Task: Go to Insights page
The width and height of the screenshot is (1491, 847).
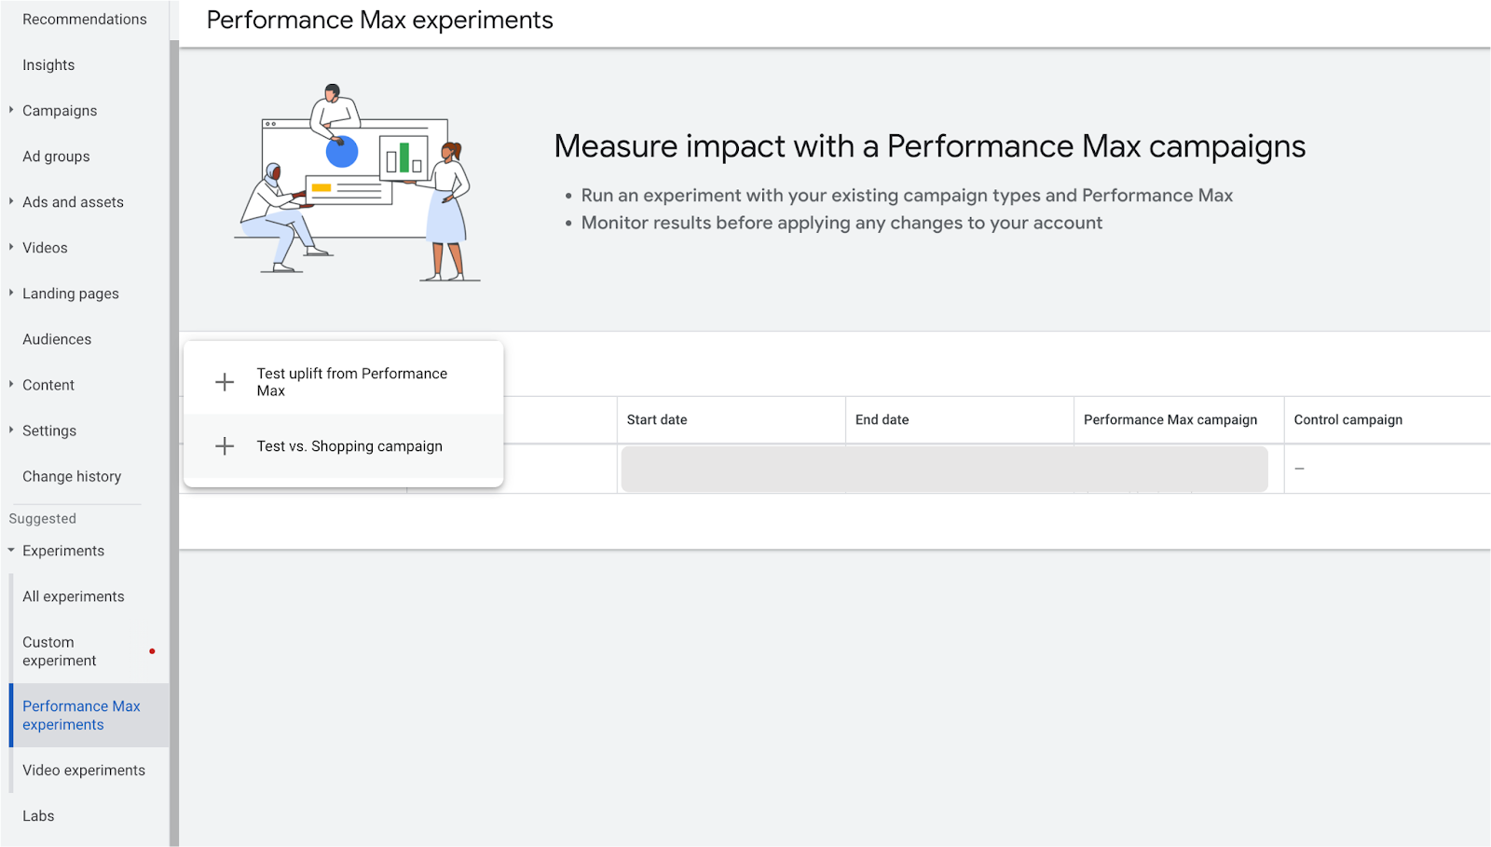Action: 48,65
